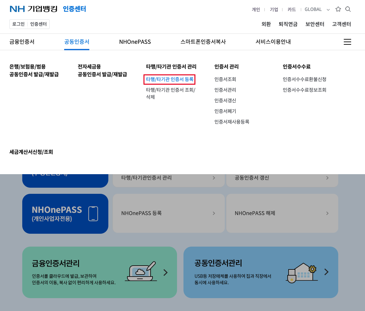The width and height of the screenshot is (365, 311).
Task: Go to 카드 link
Action: [x=292, y=10]
